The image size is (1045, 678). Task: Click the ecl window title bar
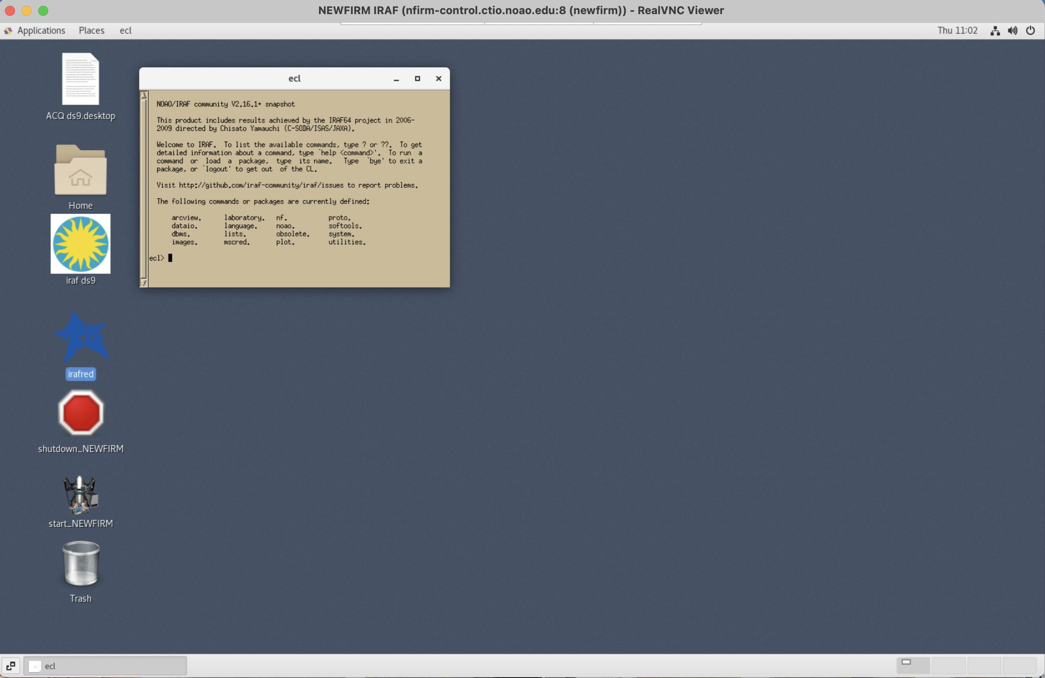point(294,79)
